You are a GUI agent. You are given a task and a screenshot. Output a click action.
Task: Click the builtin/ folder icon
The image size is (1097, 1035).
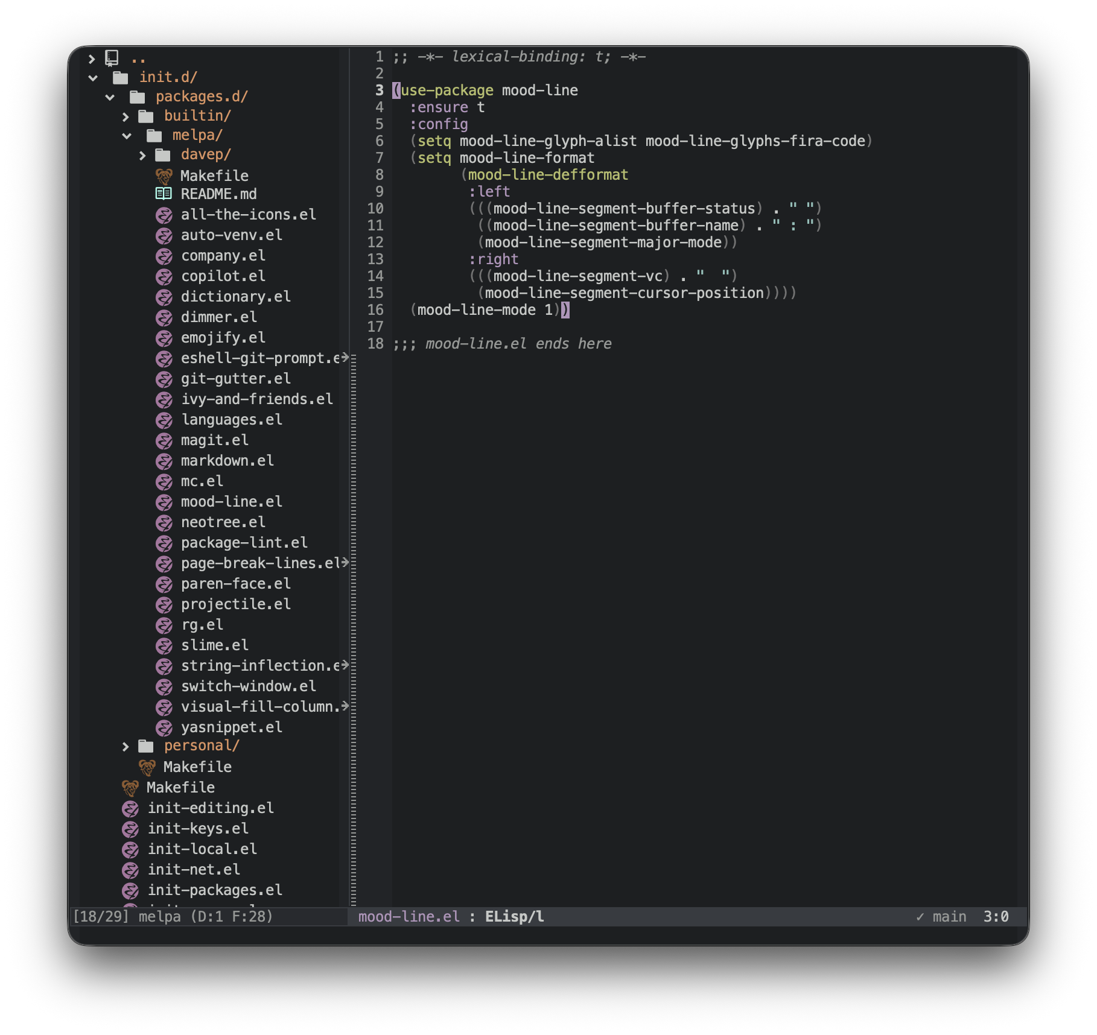(146, 116)
